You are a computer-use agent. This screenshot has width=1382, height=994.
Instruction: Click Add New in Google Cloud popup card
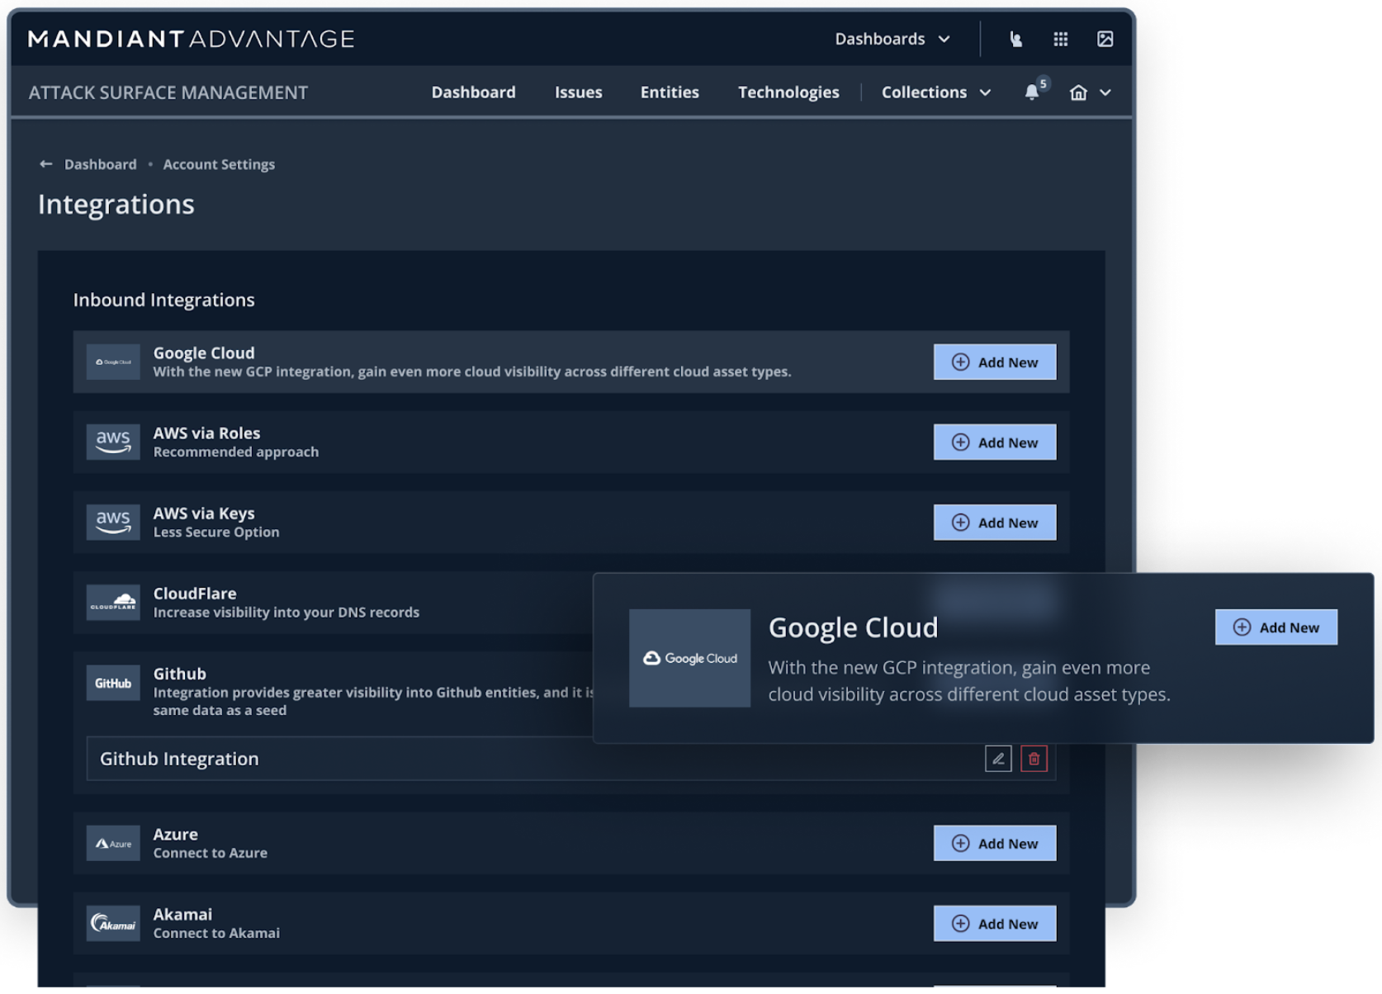1276,627
